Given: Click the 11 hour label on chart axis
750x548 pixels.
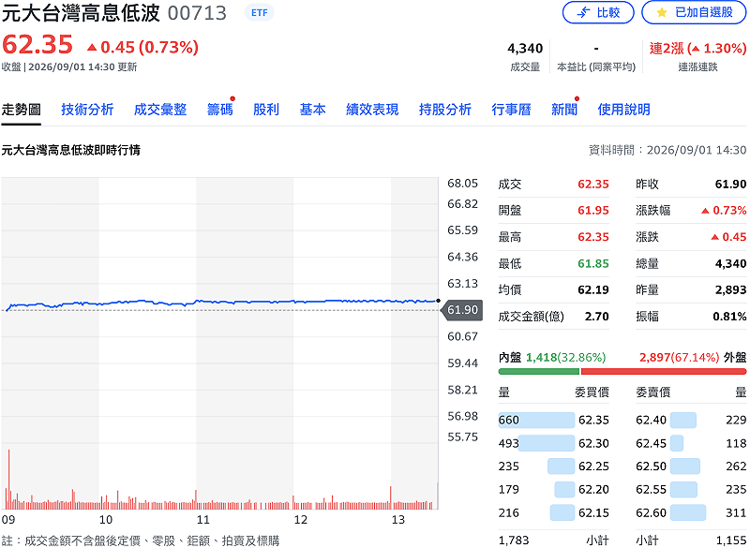Looking at the screenshot, I should [202, 520].
